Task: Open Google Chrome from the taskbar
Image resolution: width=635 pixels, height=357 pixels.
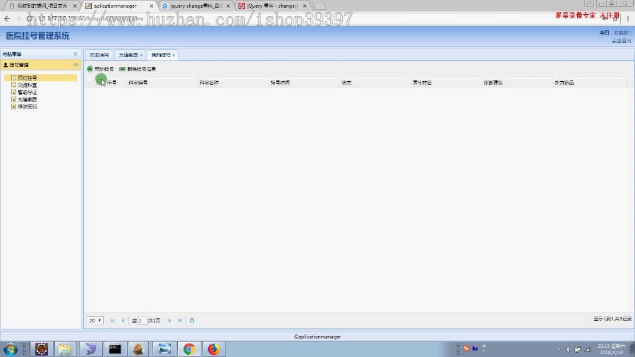Action: (x=189, y=349)
